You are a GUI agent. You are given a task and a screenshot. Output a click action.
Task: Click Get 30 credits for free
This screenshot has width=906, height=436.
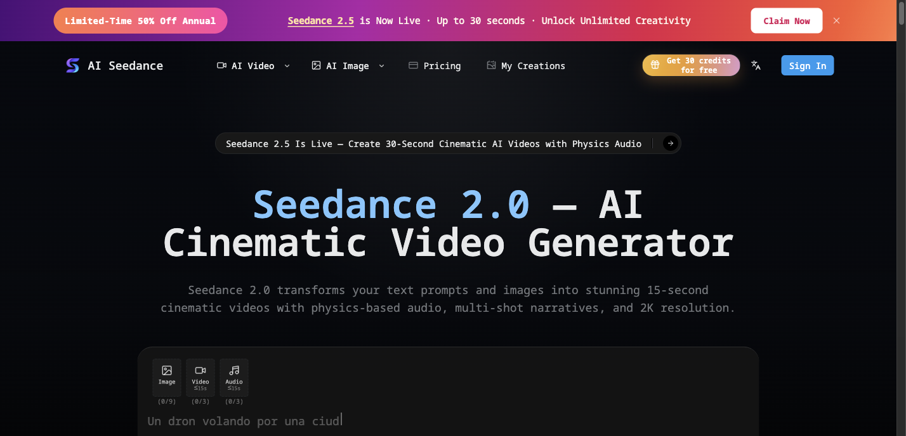coord(691,65)
